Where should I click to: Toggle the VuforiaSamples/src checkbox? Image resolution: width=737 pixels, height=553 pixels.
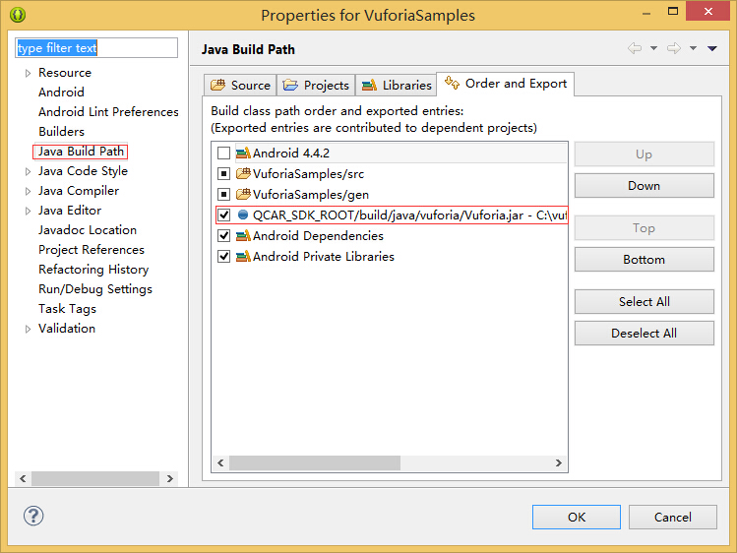coord(223,174)
